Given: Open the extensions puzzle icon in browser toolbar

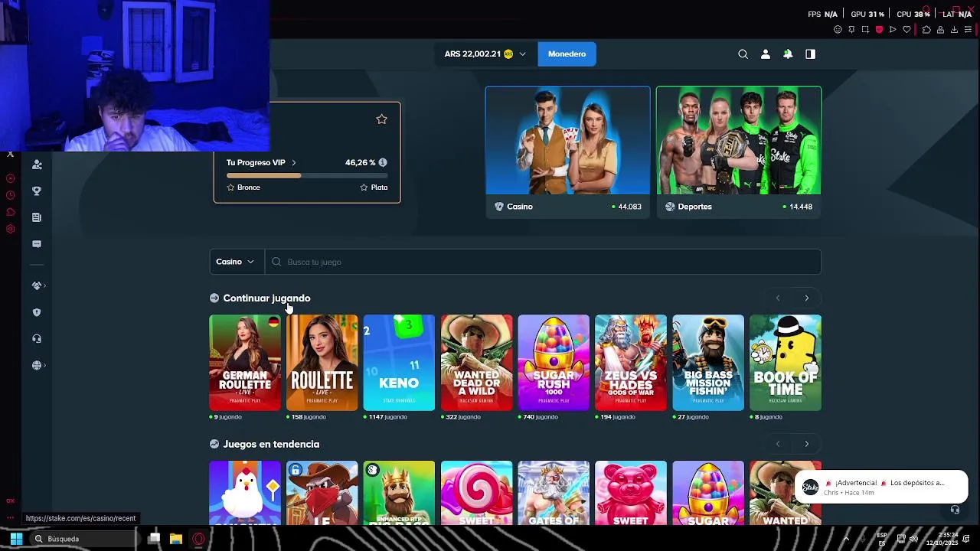Looking at the screenshot, I should pyautogui.click(x=926, y=29).
